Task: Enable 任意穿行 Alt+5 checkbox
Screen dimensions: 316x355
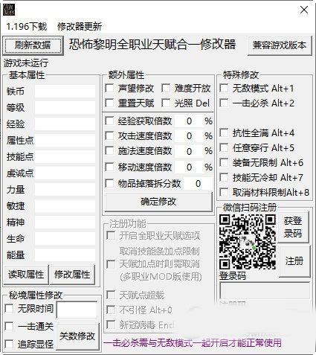Action: pyautogui.click(x=224, y=148)
